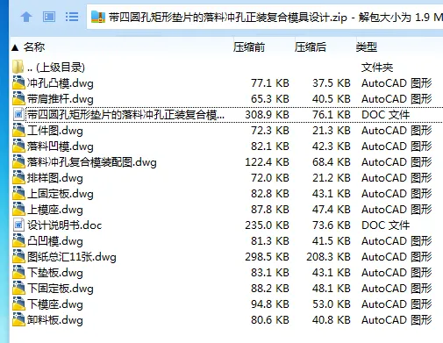This screenshot has height=343, width=443.
Task: Sort by 类型 column header
Action: pos(367,47)
